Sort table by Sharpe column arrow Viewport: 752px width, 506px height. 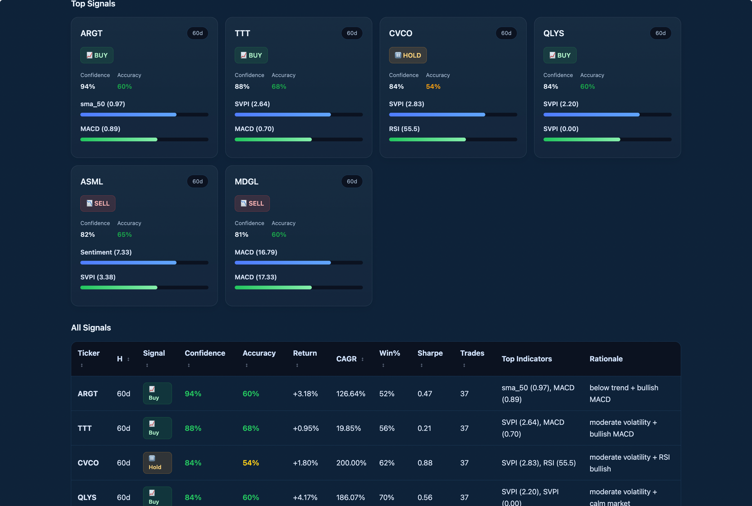(x=422, y=365)
